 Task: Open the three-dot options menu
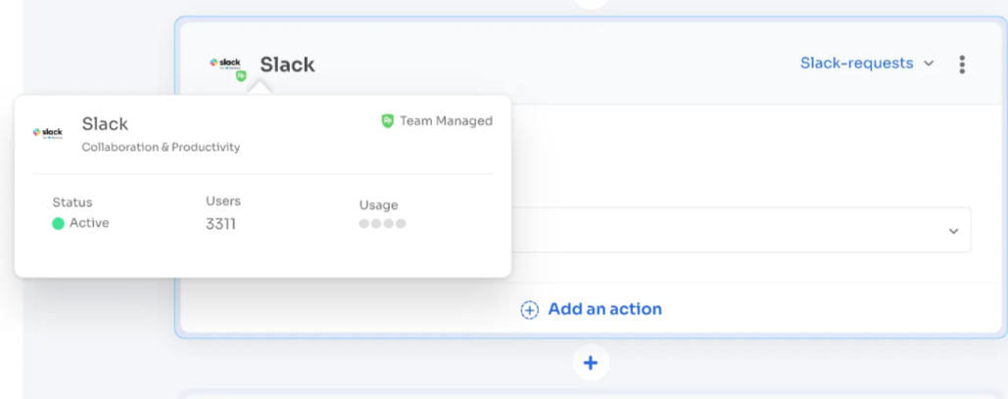[962, 65]
